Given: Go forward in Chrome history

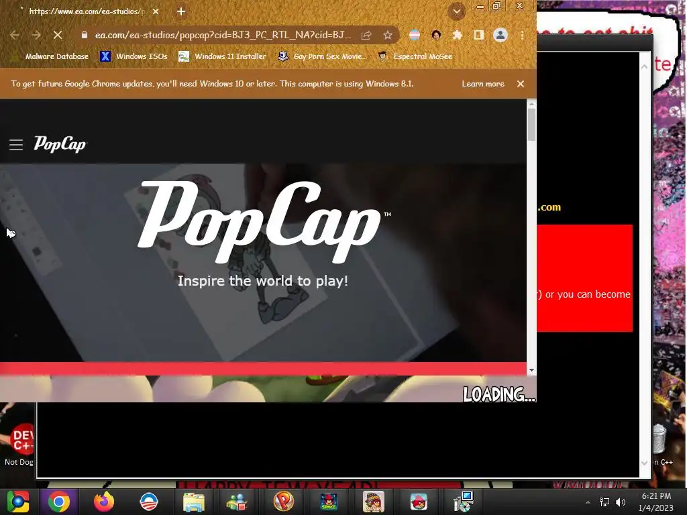Looking at the screenshot, I should click(x=36, y=35).
